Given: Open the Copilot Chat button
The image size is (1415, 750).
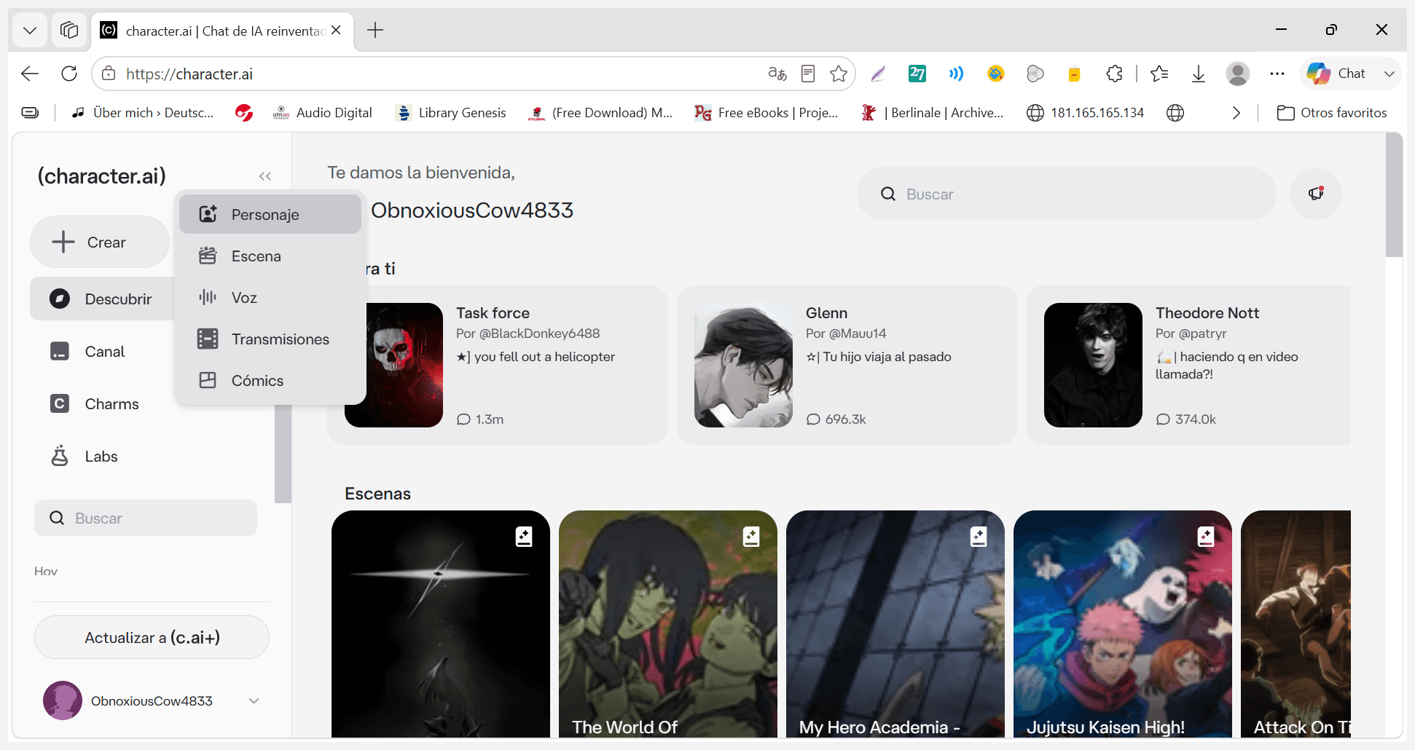Looking at the screenshot, I should tap(1337, 74).
